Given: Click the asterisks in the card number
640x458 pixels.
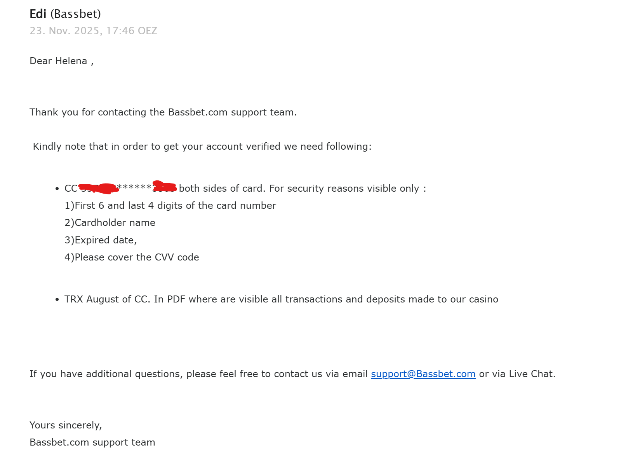Looking at the screenshot, I should click(134, 187).
